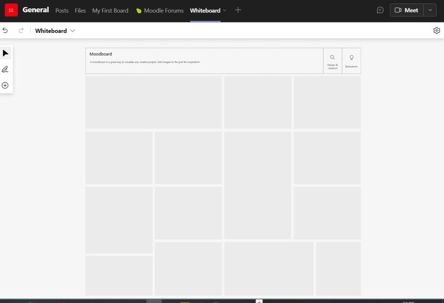444x303 pixels.
Task: Switch to the Posts tab
Action: click(x=62, y=10)
